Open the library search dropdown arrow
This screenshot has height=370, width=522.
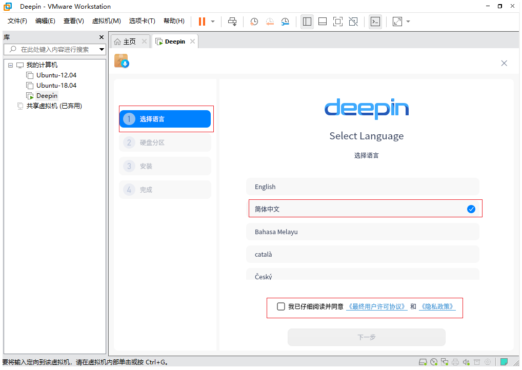[x=102, y=50]
